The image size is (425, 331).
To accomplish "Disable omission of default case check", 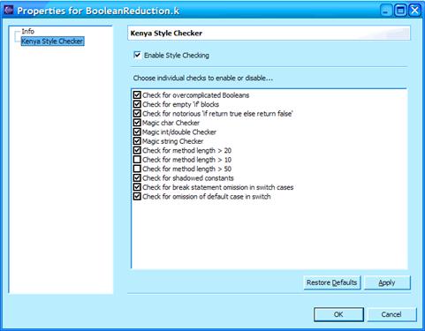I will (137, 197).
